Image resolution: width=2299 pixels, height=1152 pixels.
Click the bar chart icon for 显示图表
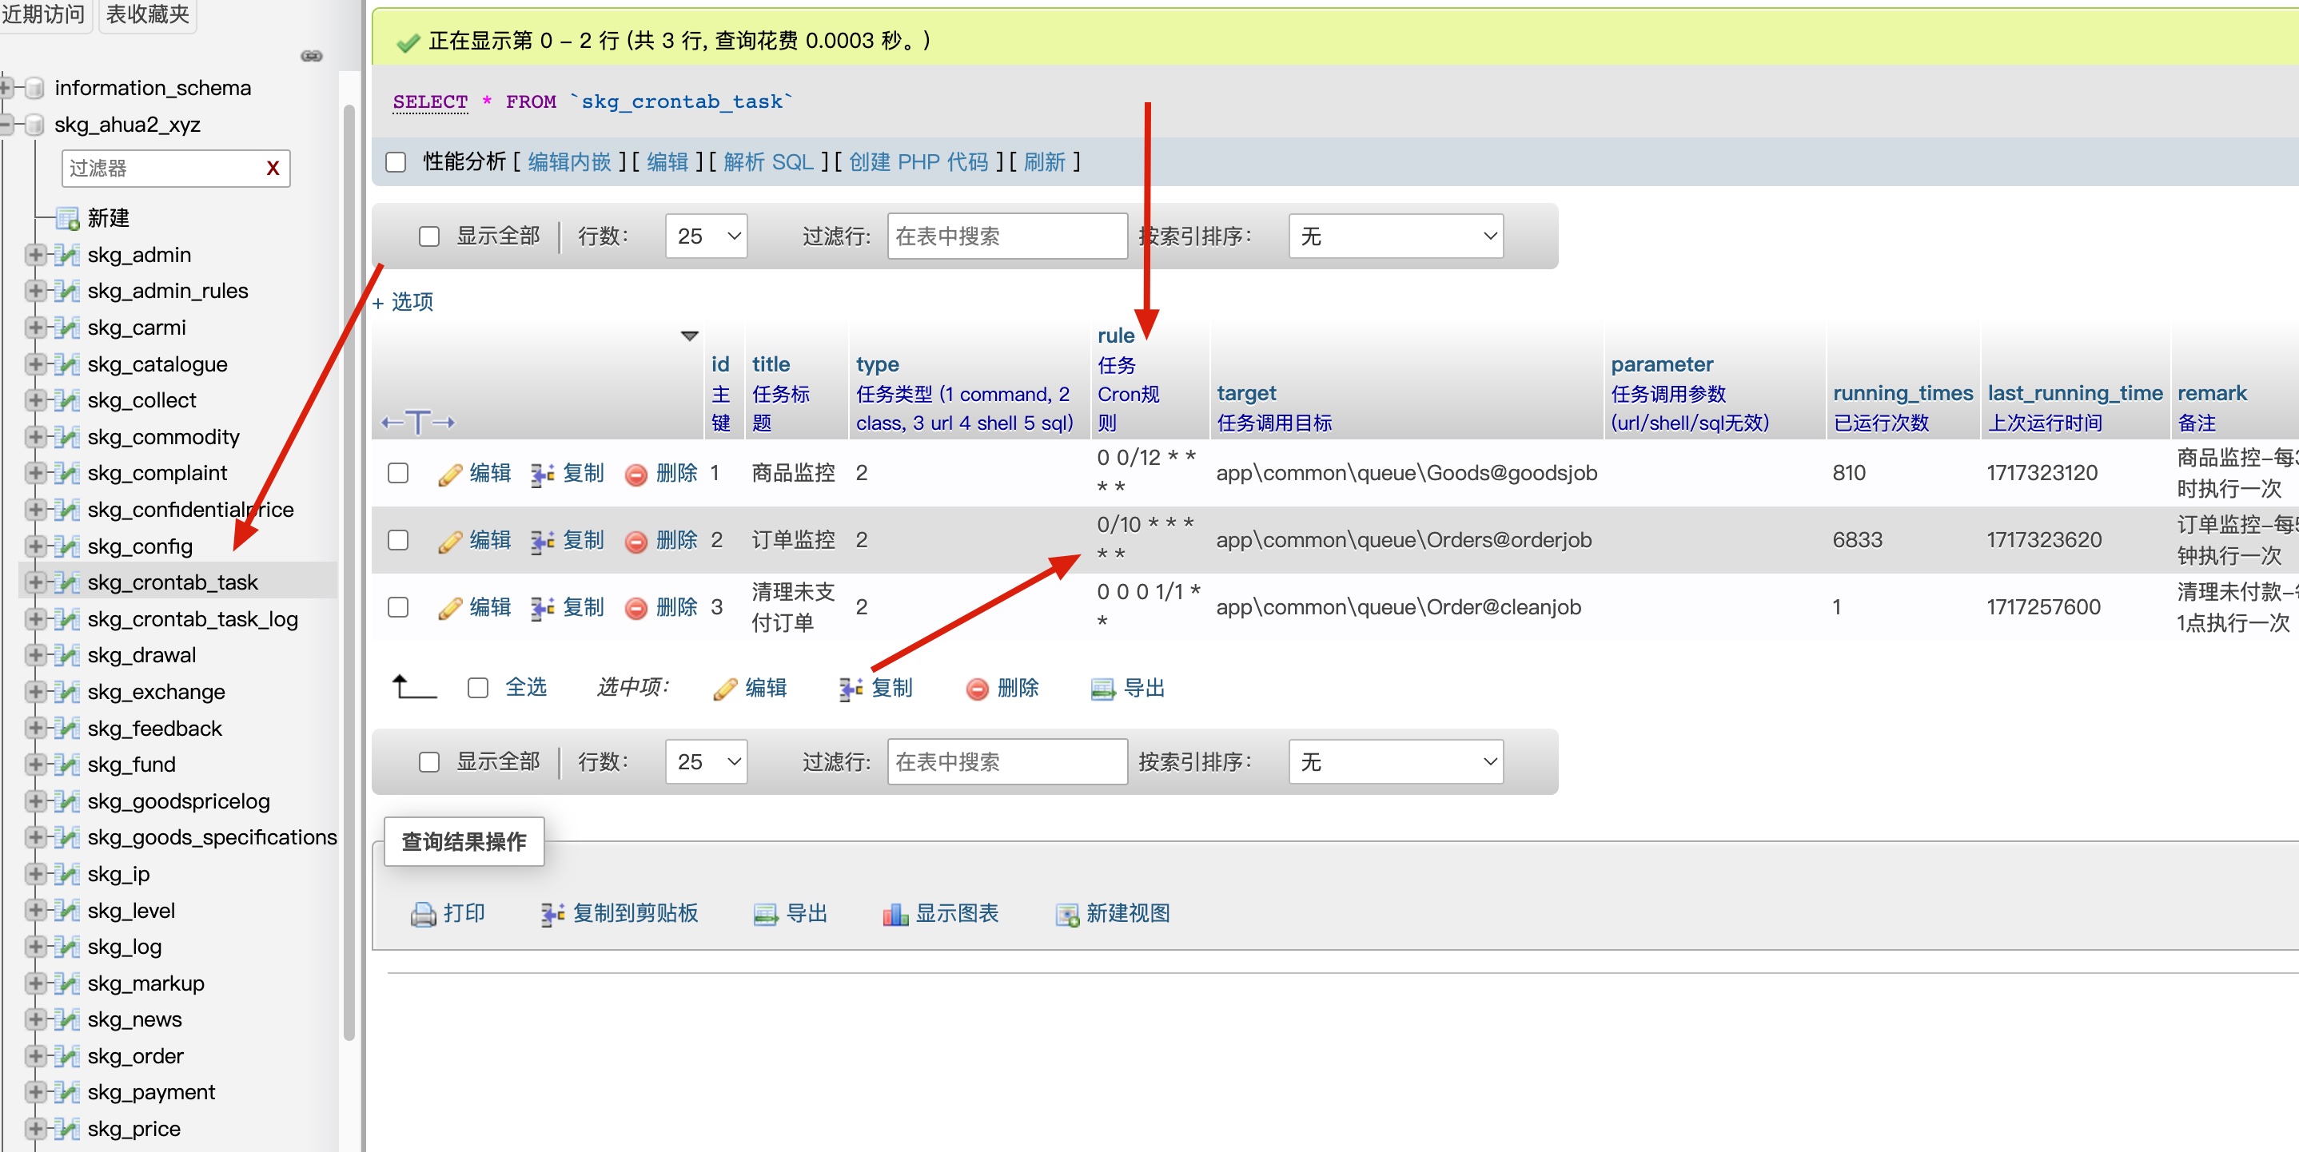pyautogui.click(x=895, y=914)
